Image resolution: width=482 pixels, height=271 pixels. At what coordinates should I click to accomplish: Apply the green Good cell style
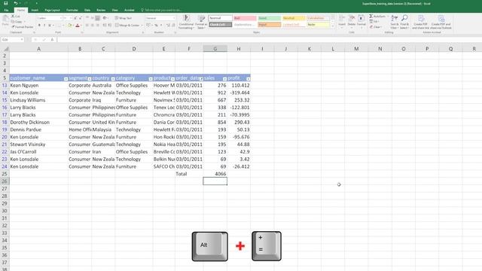270,18
